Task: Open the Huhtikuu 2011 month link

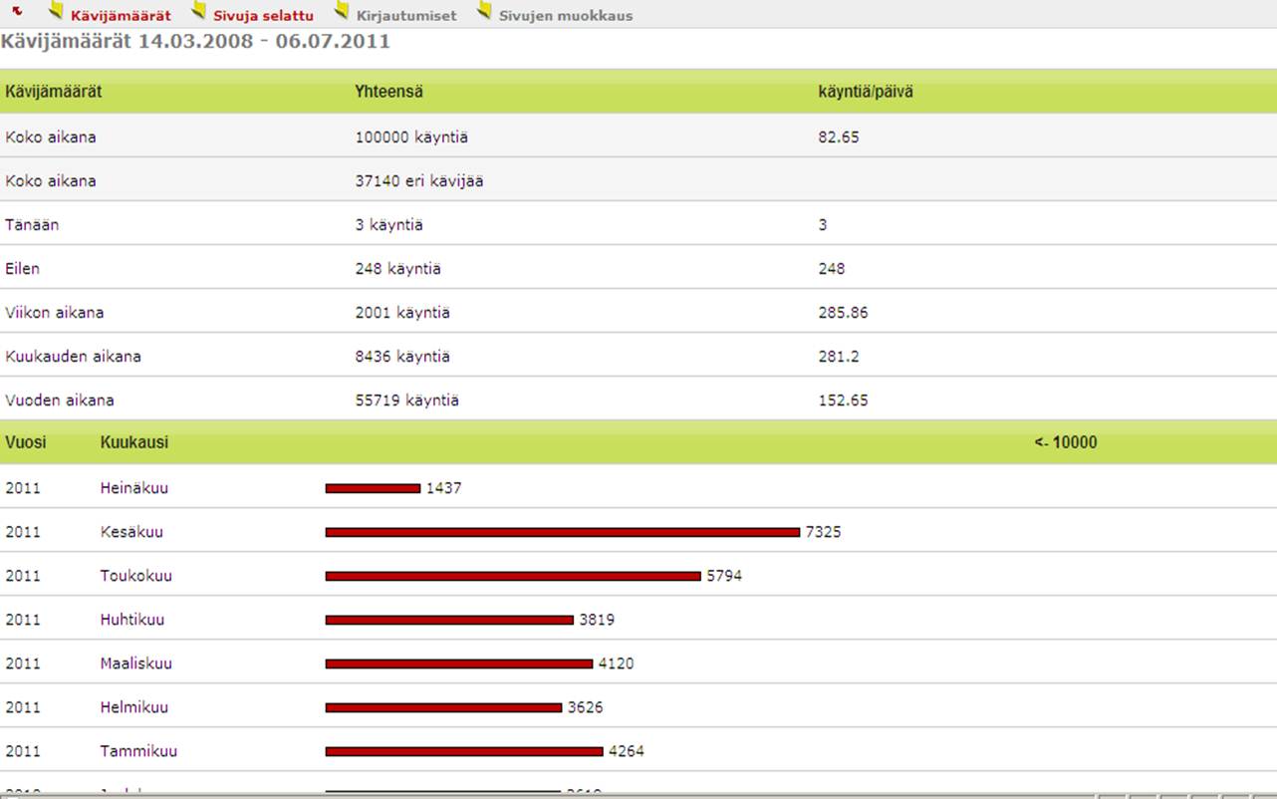Action: 132,620
